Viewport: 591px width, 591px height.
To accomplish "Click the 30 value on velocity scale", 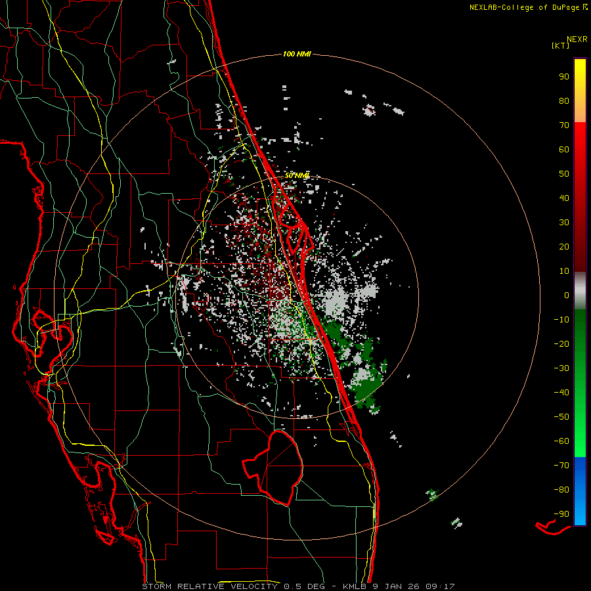I will pyautogui.click(x=564, y=223).
